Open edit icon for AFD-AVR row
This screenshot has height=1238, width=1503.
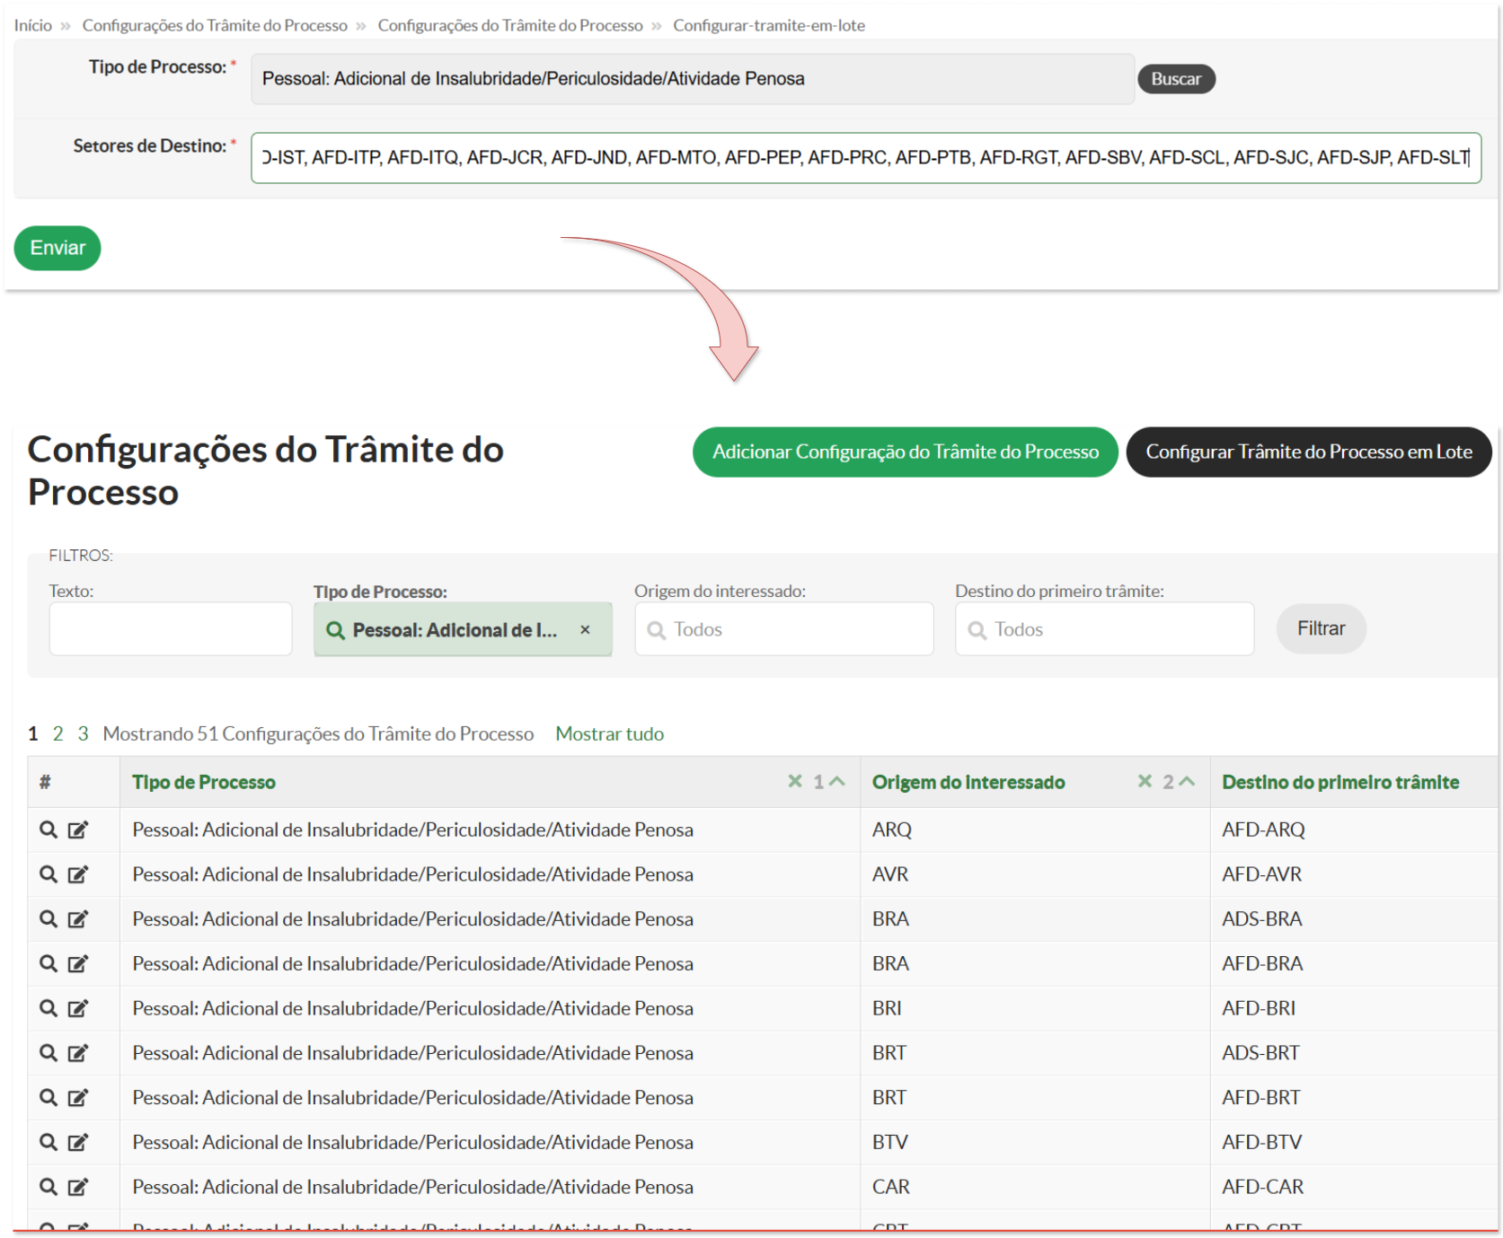click(x=78, y=874)
